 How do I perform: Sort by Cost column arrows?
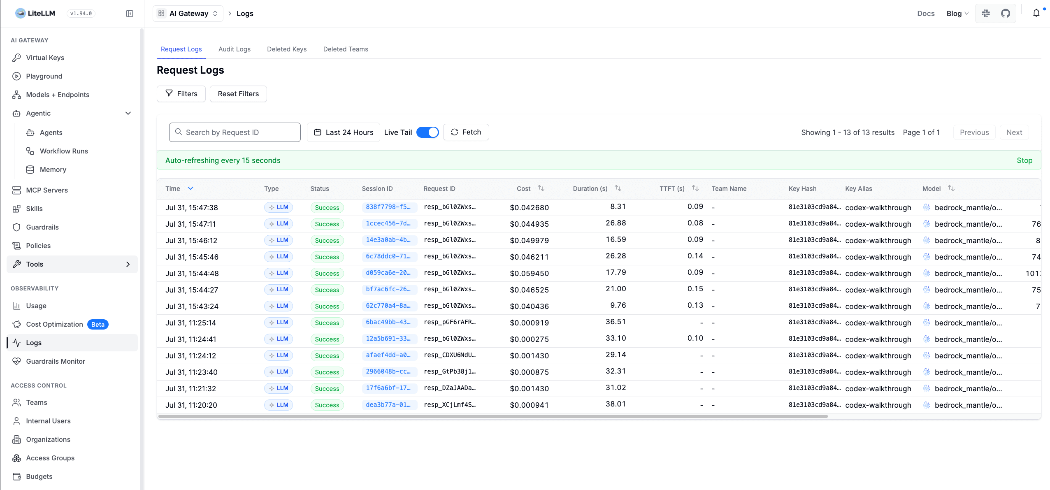pyautogui.click(x=541, y=188)
